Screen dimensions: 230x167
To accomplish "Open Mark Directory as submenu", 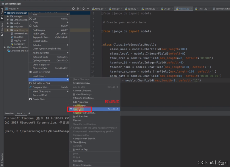I will [x=49, y=91].
